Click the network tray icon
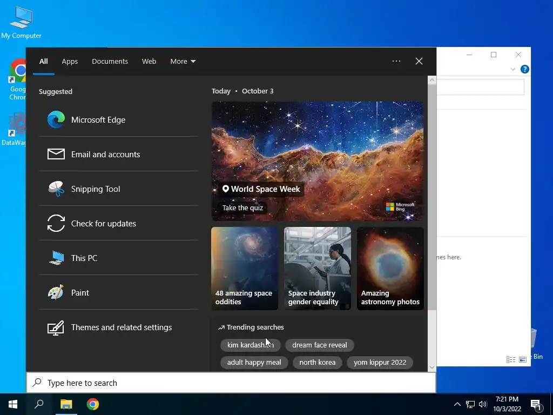553x415 pixels. tap(470, 404)
